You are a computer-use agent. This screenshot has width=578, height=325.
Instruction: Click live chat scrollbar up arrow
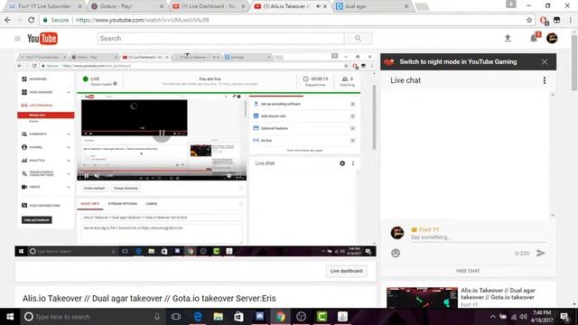(x=552, y=95)
